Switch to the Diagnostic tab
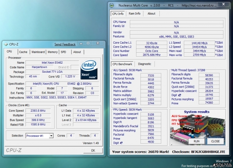 pos(145,64)
